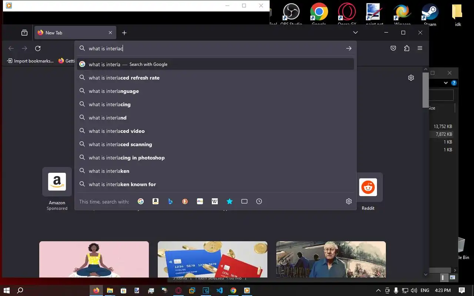Click the Go arrow in the address bar

[x=348, y=48]
